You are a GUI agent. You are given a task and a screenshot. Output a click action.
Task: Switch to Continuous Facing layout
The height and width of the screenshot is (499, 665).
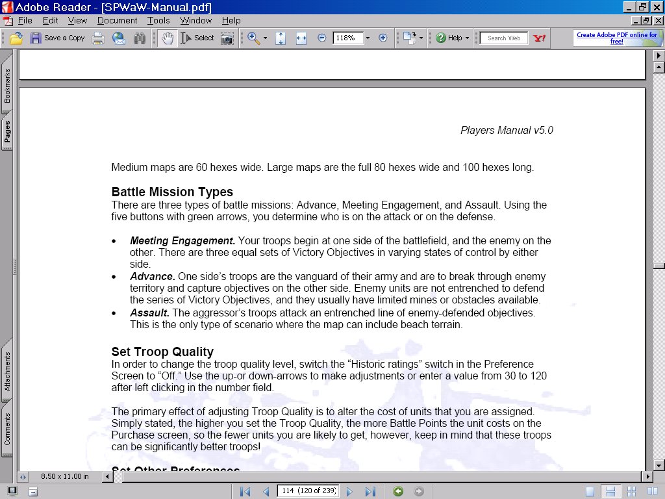click(631, 492)
